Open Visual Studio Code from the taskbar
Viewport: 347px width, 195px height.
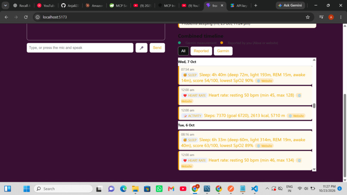point(254,189)
